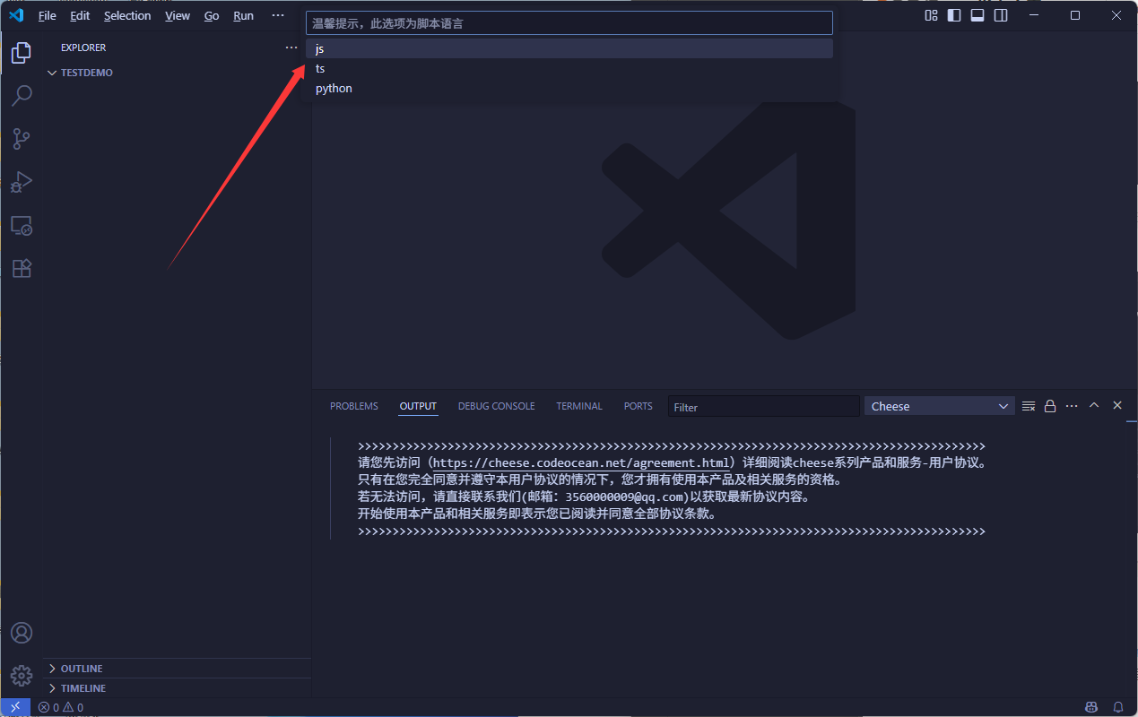Switch to the PROBLEMS tab
This screenshot has height=717, width=1138.
[x=354, y=406]
